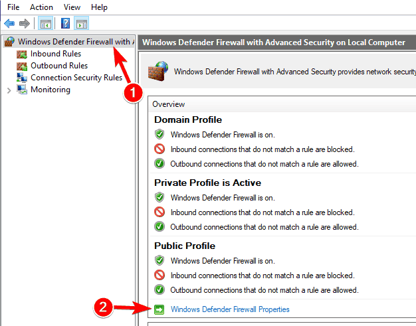The image size is (416, 326).
Task: Click Private Profile outbound connections allowed text
Action: coord(264,227)
